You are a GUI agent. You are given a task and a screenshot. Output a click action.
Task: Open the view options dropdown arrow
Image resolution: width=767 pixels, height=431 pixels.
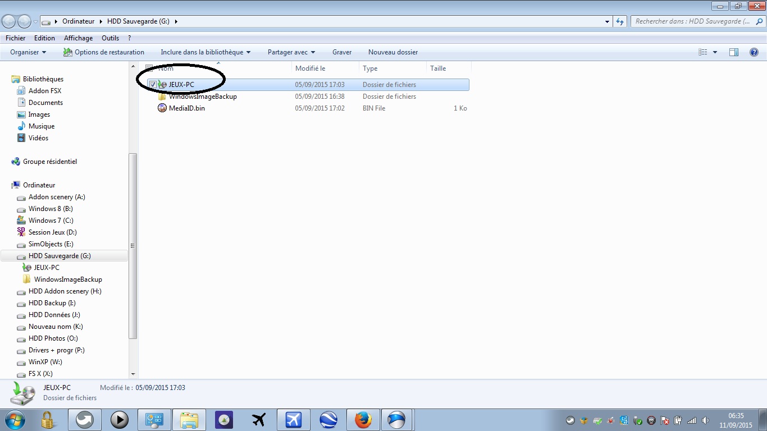tap(715, 52)
